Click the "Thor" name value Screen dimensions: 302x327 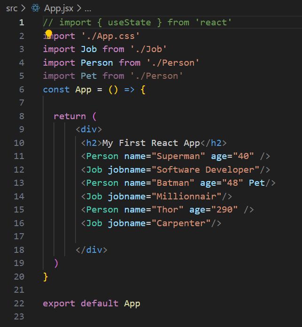[167, 210]
